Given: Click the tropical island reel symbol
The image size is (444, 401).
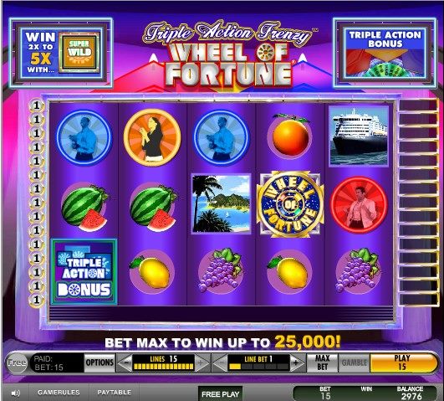Looking at the screenshot, I should coord(221,204).
